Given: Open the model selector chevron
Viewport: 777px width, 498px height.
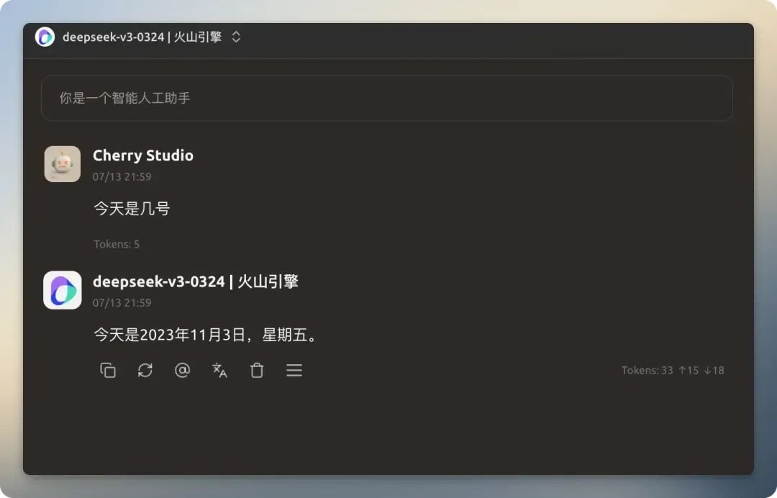Looking at the screenshot, I should point(237,37).
